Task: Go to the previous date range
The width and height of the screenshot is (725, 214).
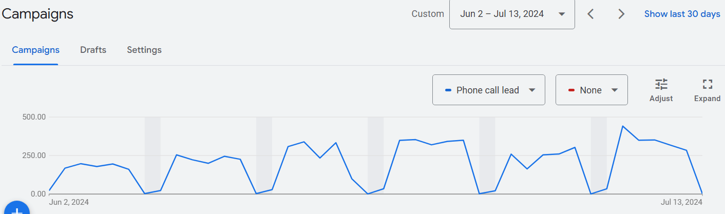Action: click(x=590, y=14)
